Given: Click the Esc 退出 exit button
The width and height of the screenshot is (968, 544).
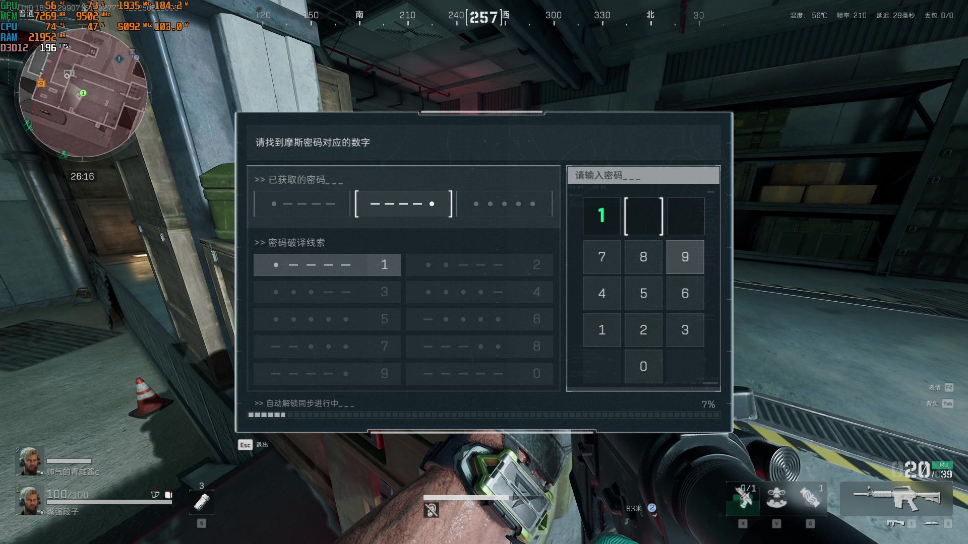Looking at the screenshot, I should [253, 445].
